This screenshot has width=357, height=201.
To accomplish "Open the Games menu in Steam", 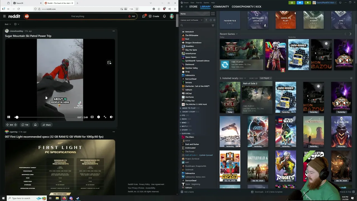I will [x=206, y=3].
